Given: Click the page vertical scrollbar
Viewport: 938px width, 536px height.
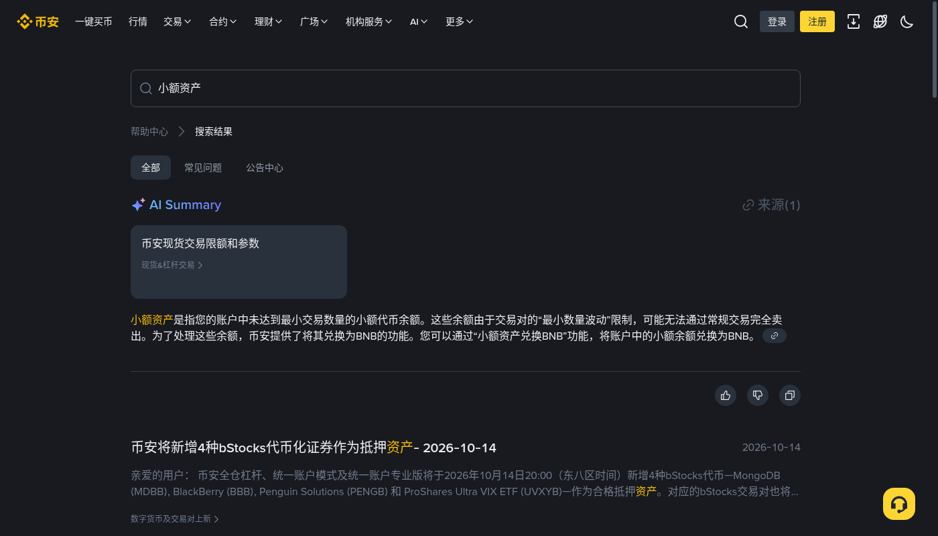Looking at the screenshot, I should [935, 50].
